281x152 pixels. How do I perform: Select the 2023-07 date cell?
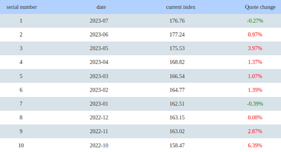pos(99,21)
